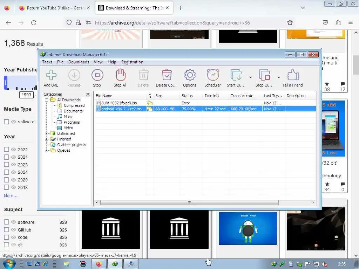Close the Categories panel
The image size is (359, 269).
pyautogui.click(x=88, y=94)
